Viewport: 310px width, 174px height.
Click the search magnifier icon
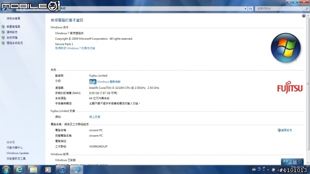click(x=307, y=9)
